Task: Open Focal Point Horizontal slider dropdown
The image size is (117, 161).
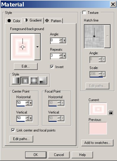Action: tap(62, 103)
